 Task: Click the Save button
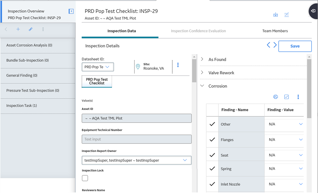click(295, 46)
